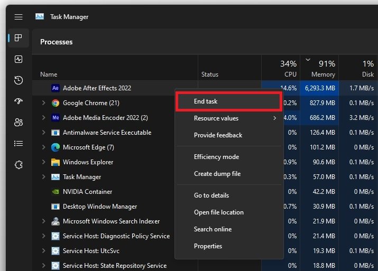Open the Performance page in sidebar
Viewport: 378px width, 271px height.
point(19,59)
